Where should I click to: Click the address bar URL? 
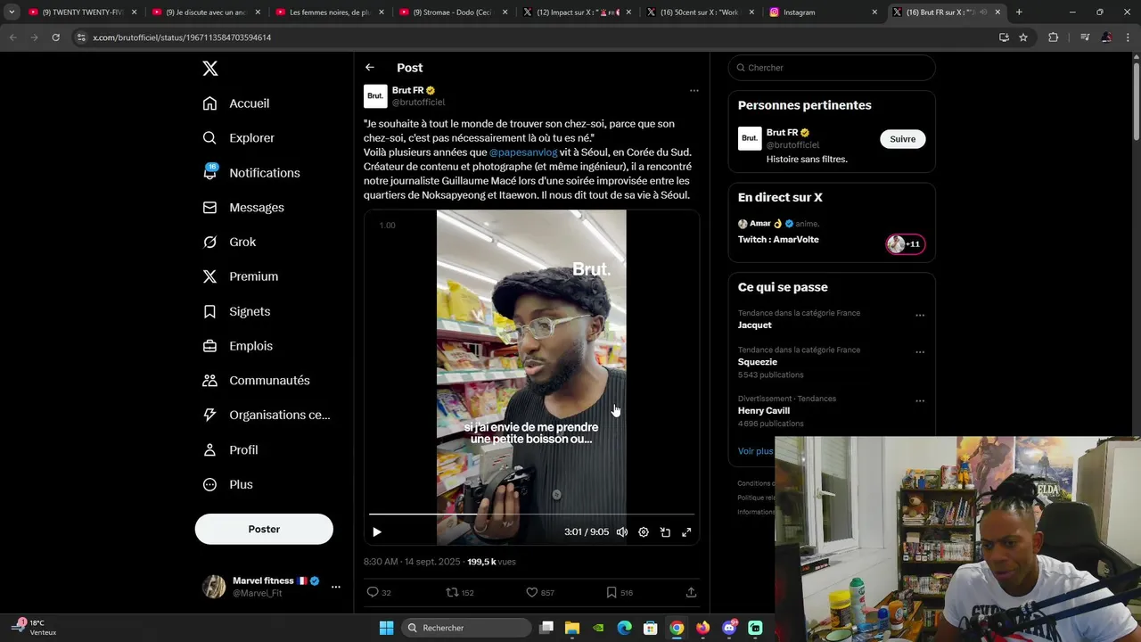pyautogui.click(x=182, y=37)
